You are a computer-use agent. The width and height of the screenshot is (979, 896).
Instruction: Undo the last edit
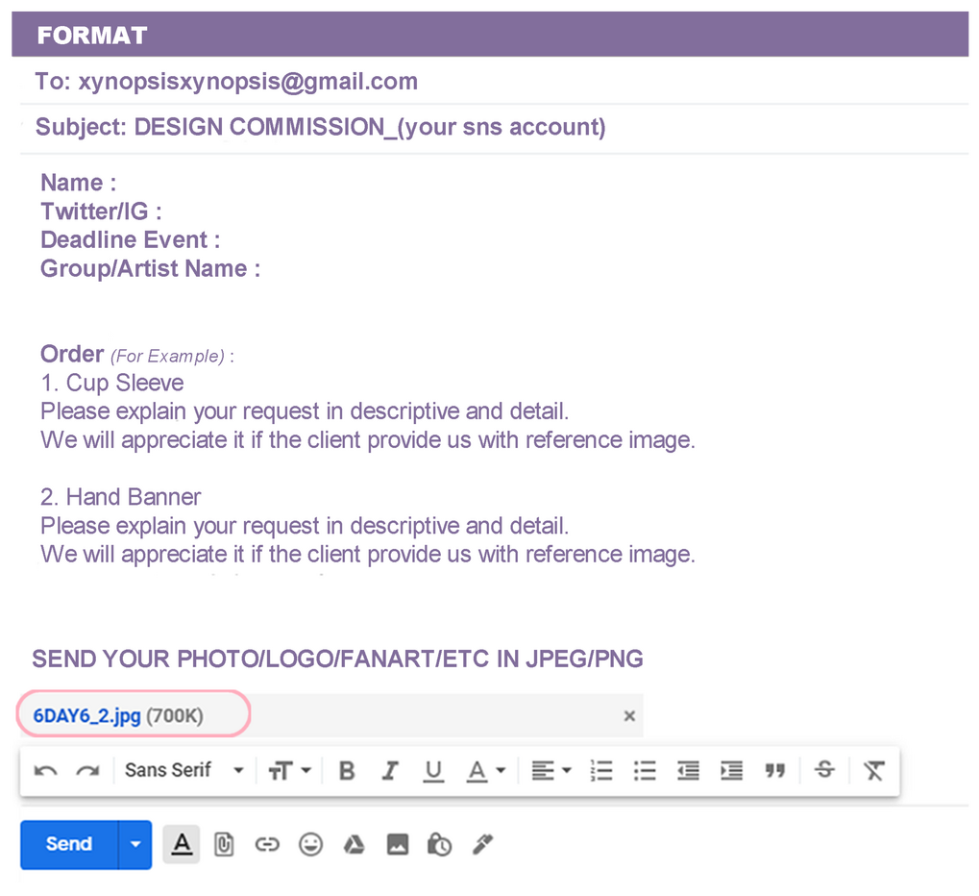[45, 771]
